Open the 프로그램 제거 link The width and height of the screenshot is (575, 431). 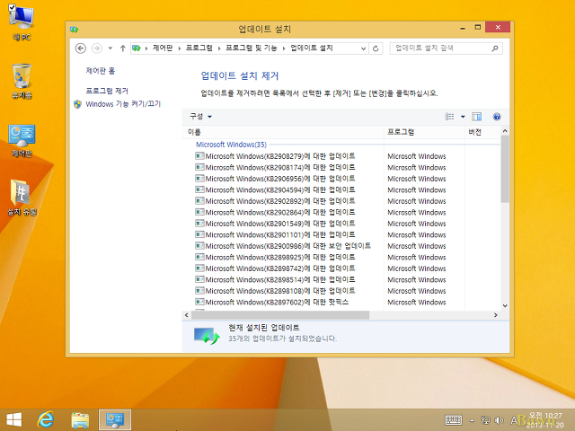click(x=107, y=91)
